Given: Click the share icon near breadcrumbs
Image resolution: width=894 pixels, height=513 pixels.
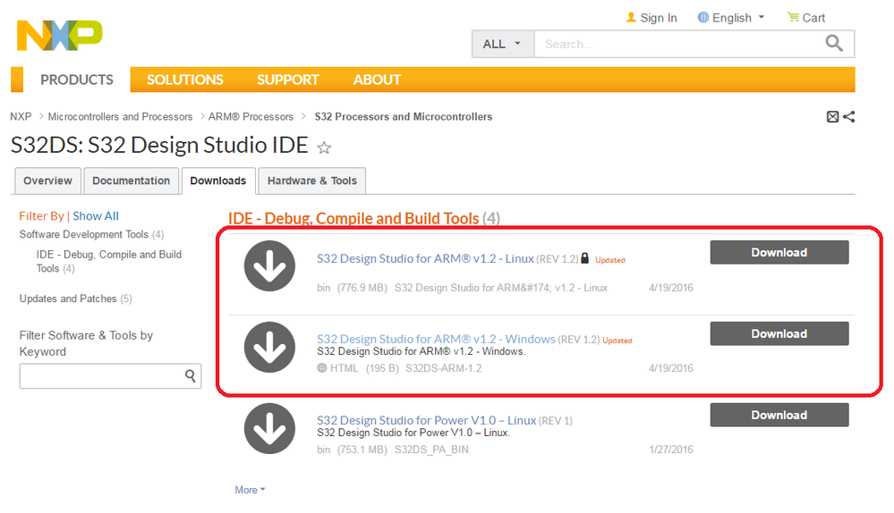Looking at the screenshot, I should click(849, 117).
